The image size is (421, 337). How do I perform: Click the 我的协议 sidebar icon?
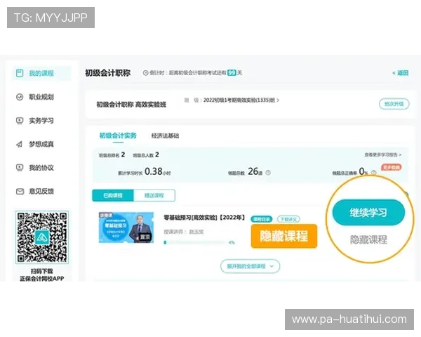(20, 168)
